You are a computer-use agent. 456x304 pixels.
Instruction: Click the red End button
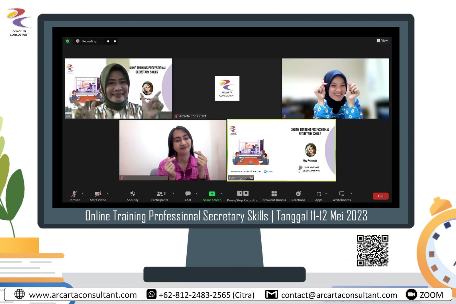tap(380, 196)
